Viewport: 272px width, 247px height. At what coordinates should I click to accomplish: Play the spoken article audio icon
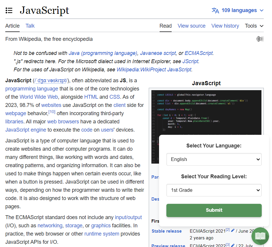click(x=260, y=39)
